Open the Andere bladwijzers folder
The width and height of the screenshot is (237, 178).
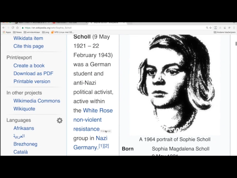[x=224, y=32]
